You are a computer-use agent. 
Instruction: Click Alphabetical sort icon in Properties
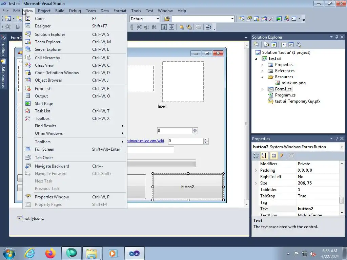[x=264, y=156]
